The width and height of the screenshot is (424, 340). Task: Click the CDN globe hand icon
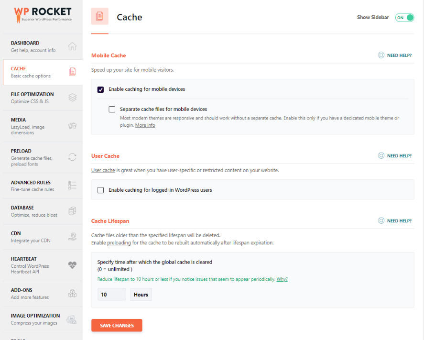click(72, 236)
